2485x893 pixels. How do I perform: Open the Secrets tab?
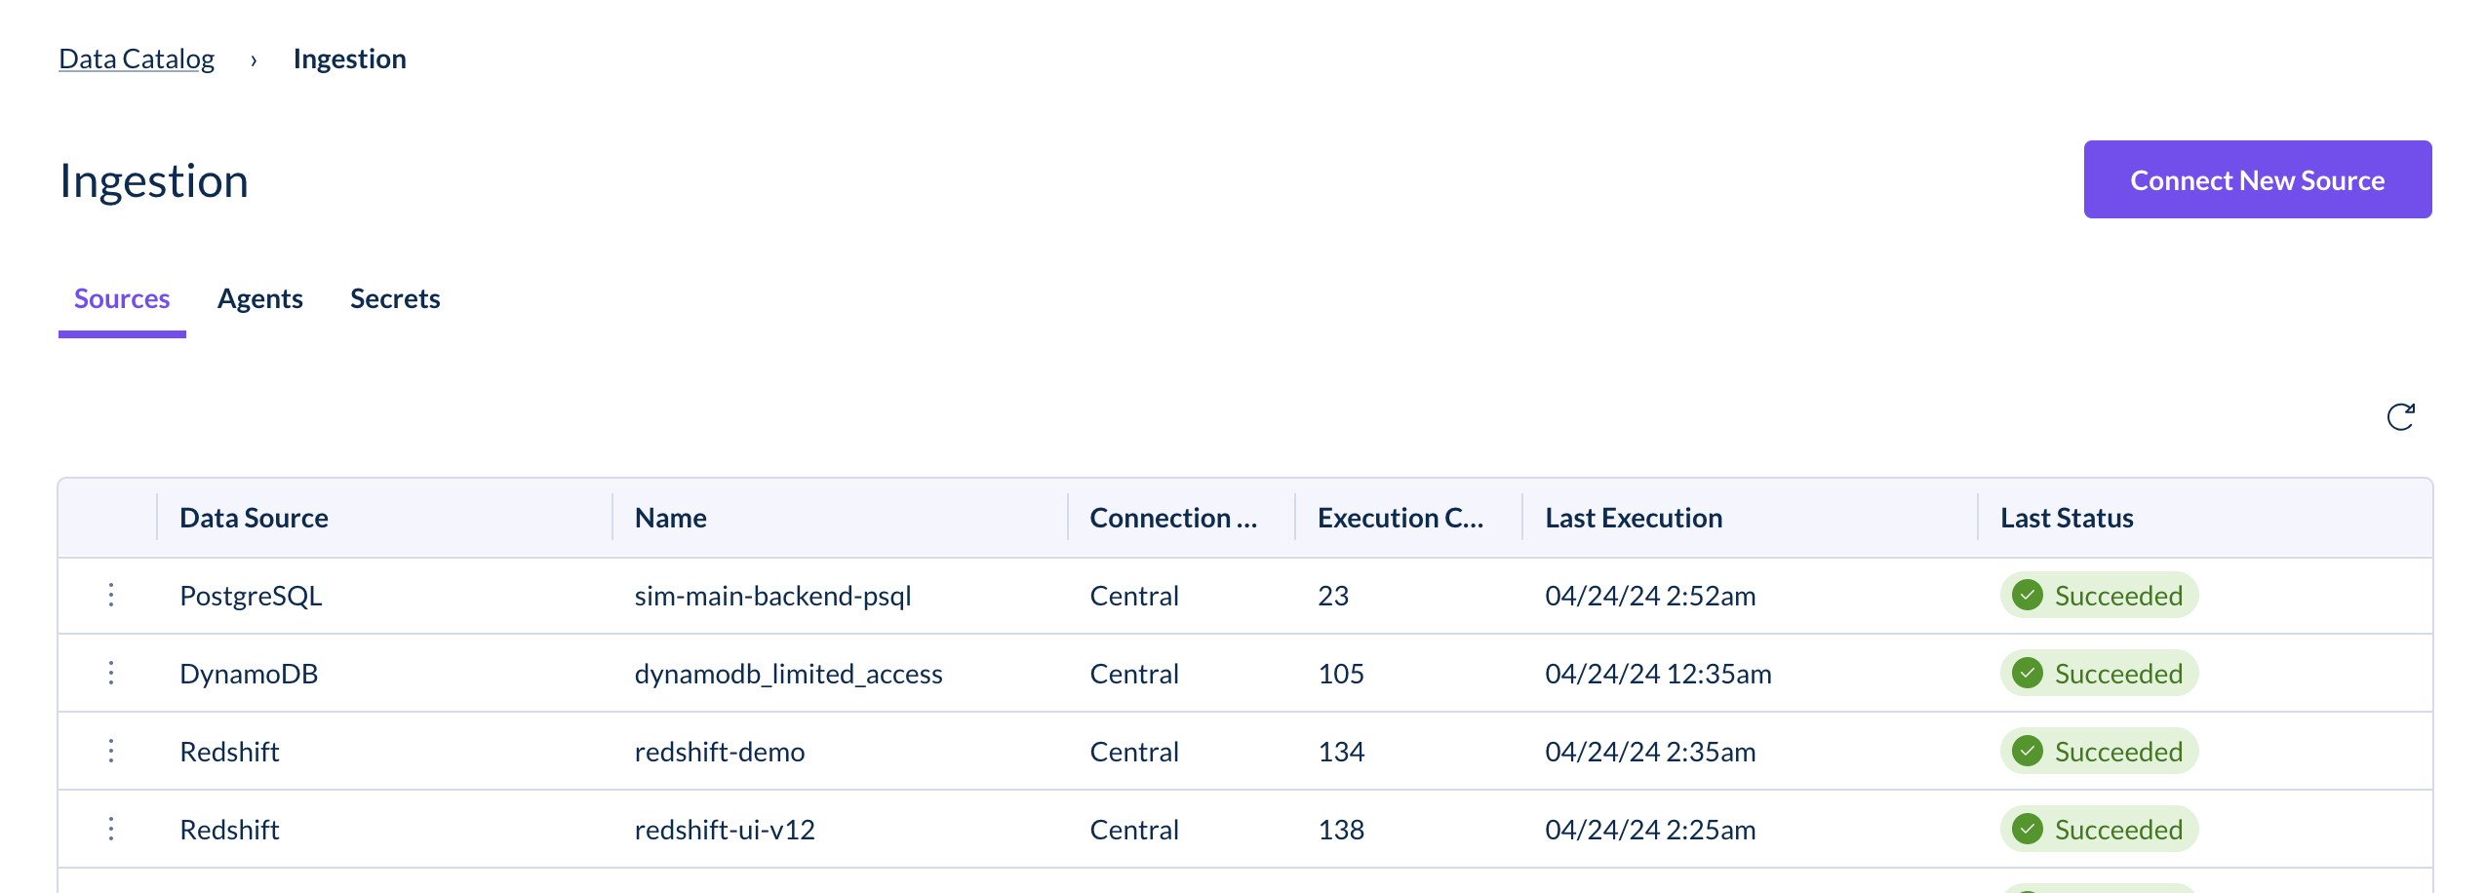pyautogui.click(x=394, y=298)
